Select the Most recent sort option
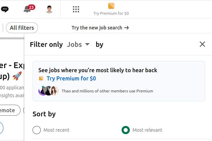 [x=37, y=130]
